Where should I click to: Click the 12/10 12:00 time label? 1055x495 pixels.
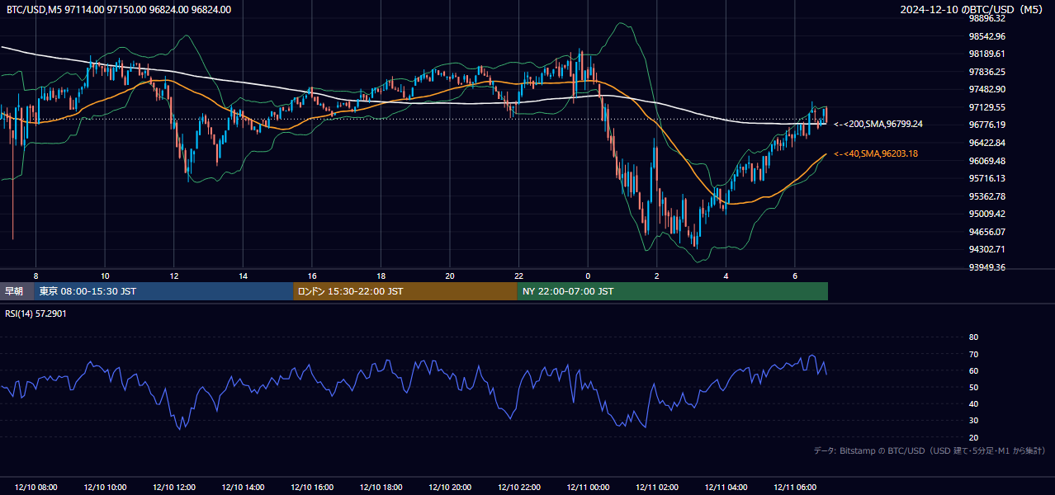174,488
